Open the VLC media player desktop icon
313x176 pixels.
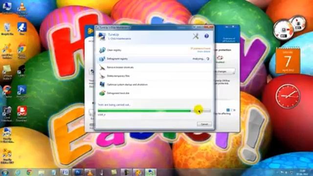click(x=22, y=8)
